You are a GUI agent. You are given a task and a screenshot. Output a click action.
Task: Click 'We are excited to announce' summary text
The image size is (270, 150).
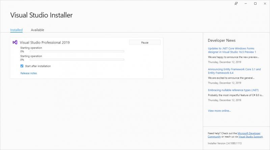(231, 78)
